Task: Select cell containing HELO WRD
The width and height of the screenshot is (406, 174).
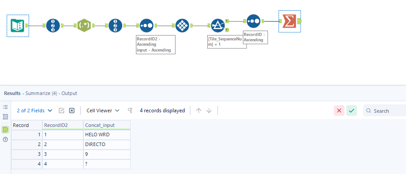Action: (x=107, y=135)
